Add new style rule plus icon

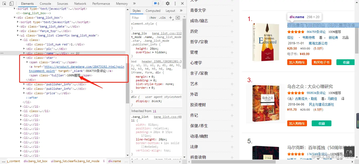pos(171,18)
